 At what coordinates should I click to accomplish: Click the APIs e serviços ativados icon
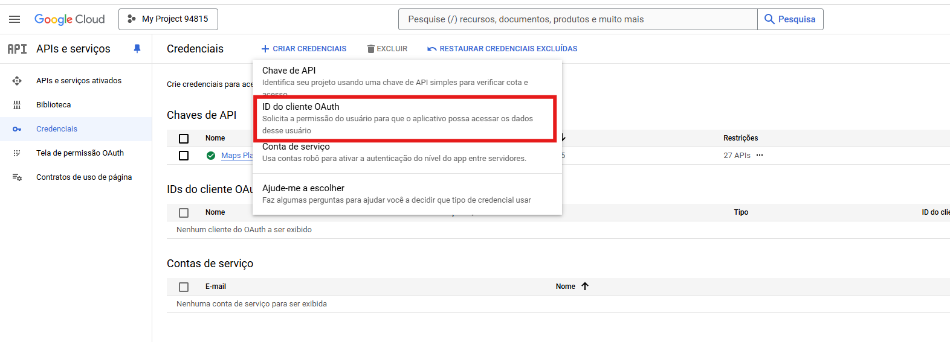tap(17, 81)
